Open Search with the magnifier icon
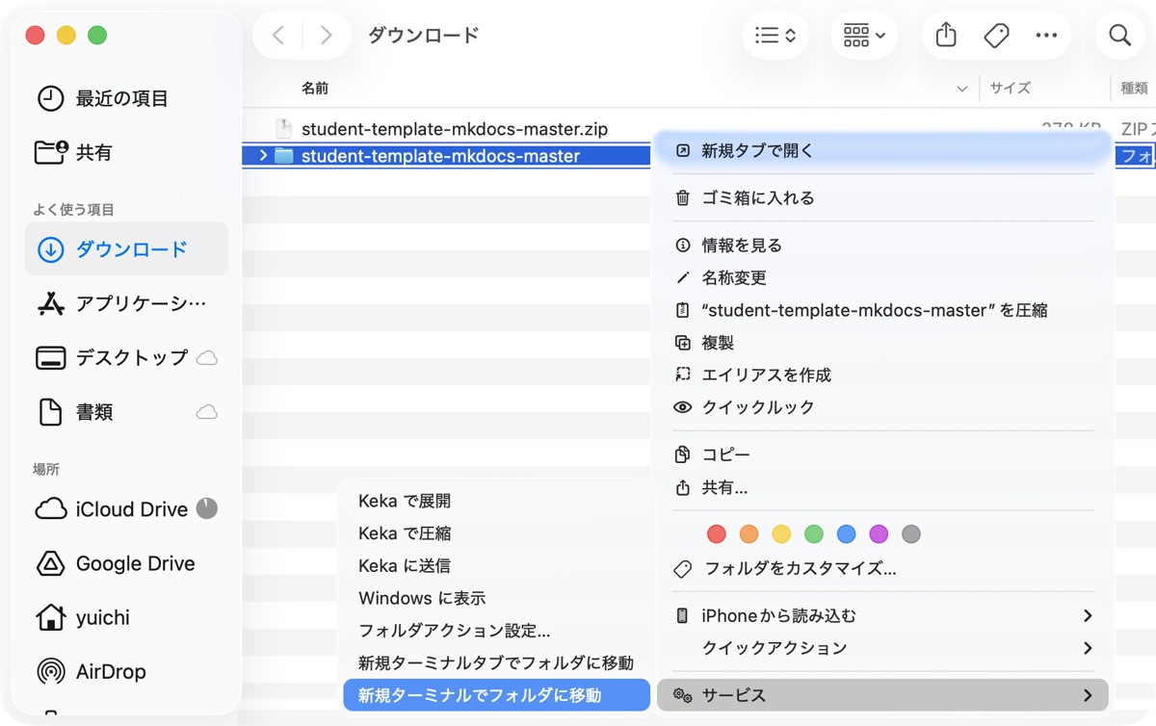 [x=1118, y=35]
